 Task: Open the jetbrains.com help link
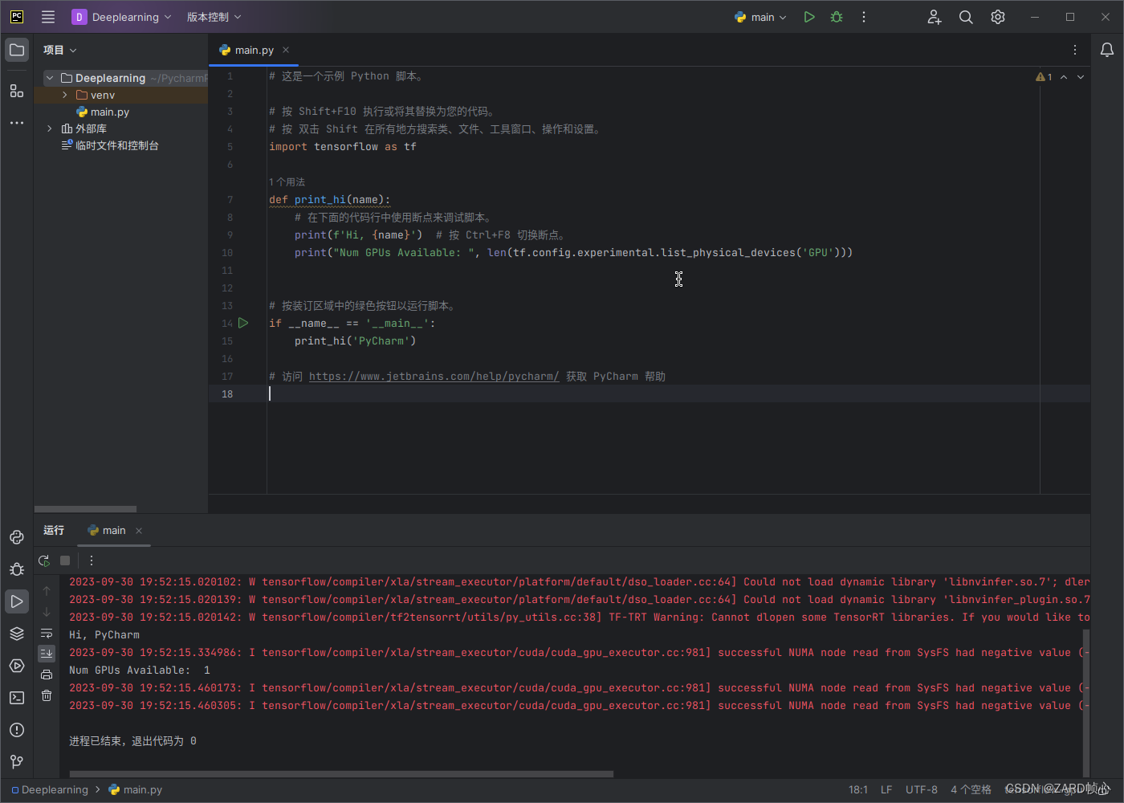434,377
